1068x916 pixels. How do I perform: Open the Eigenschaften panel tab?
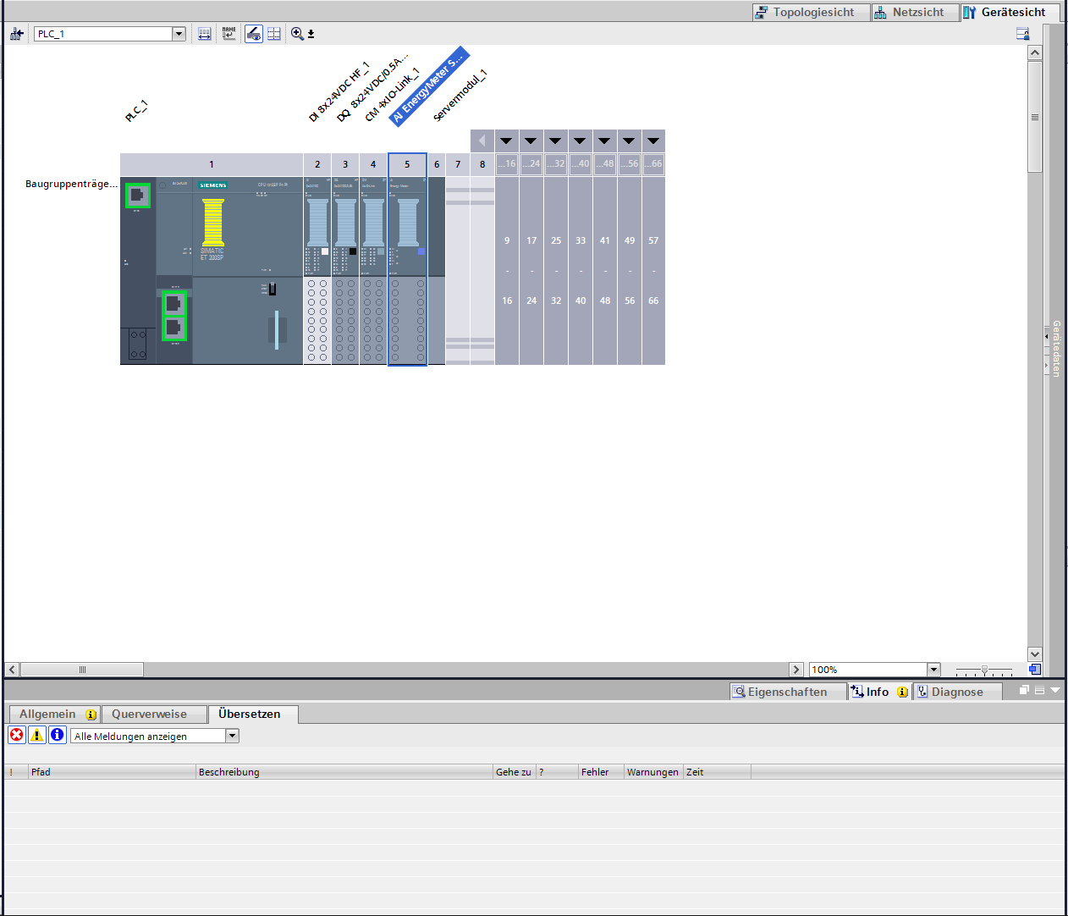point(787,692)
